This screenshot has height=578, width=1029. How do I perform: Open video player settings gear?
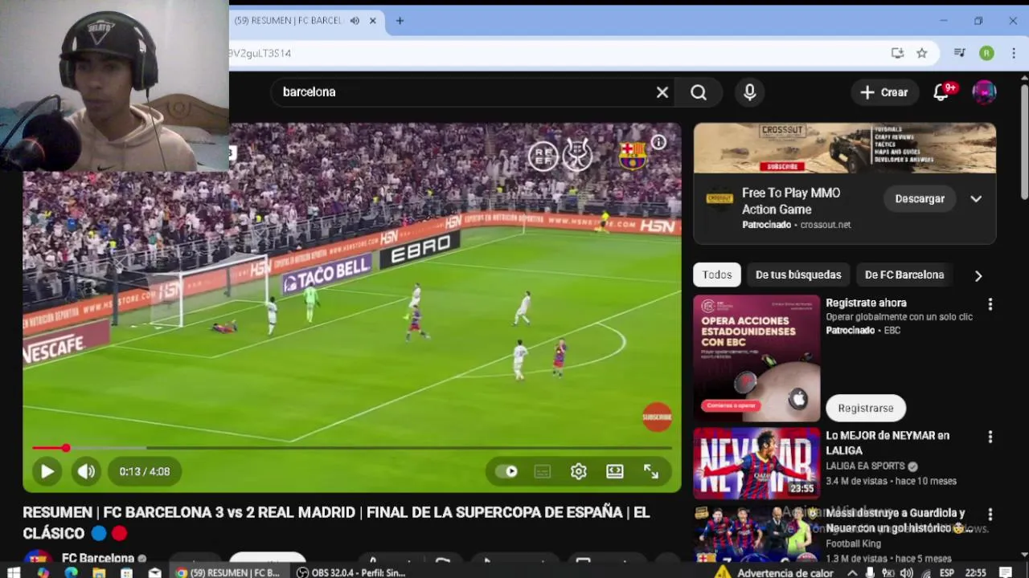click(x=579, y=471)
